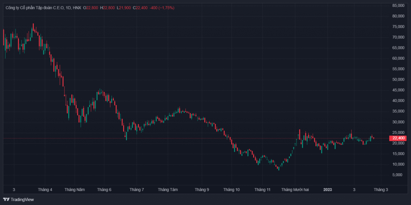
Task: Click the current price label 22,400
Action: coord(398,138)
